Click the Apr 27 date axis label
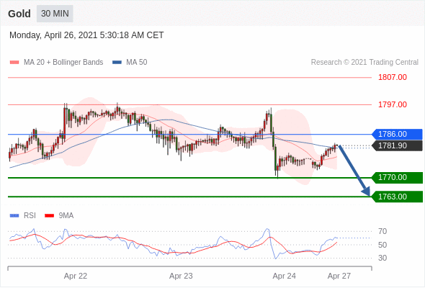 [x=339, y=276]
